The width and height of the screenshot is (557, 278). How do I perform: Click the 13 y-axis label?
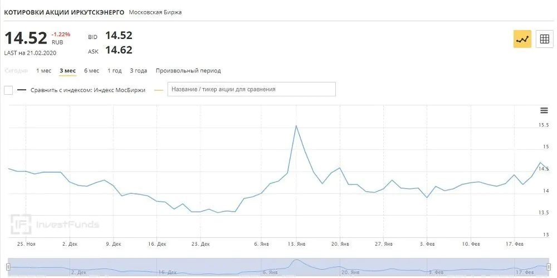tap(546, 235)
